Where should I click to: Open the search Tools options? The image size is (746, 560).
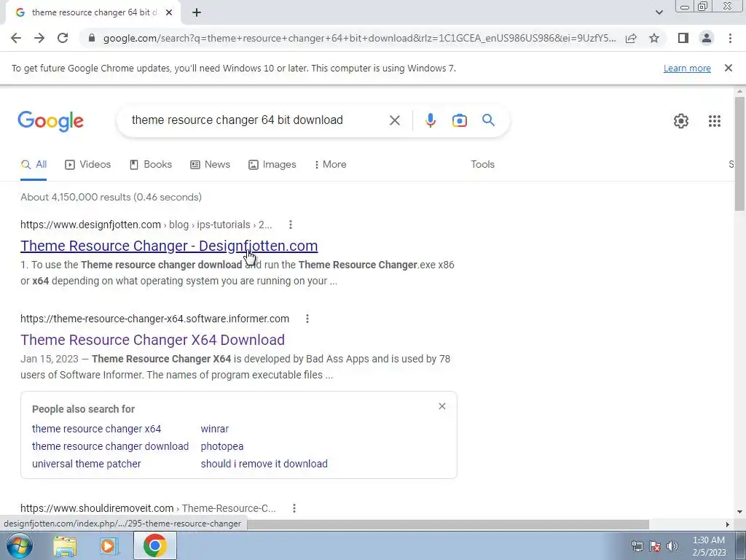[482, 164]
